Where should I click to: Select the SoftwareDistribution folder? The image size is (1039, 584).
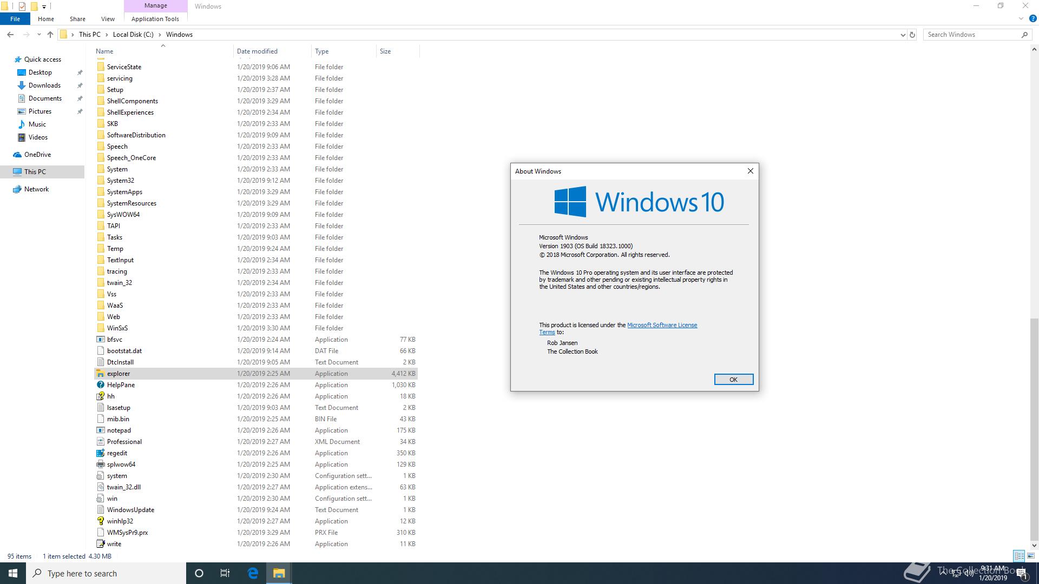tap(255, 135)
